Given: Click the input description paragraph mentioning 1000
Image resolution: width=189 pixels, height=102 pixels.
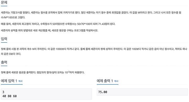Looking at the screenshot, I should (94, 52).
